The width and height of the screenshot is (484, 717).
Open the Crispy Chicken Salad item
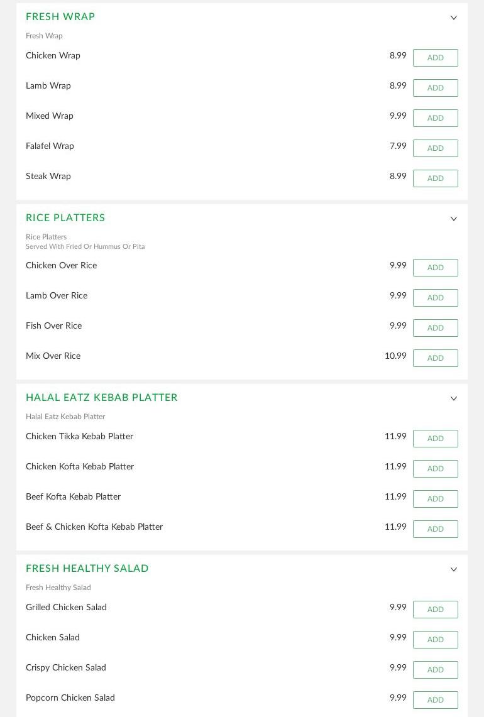[x=66, y=668]
